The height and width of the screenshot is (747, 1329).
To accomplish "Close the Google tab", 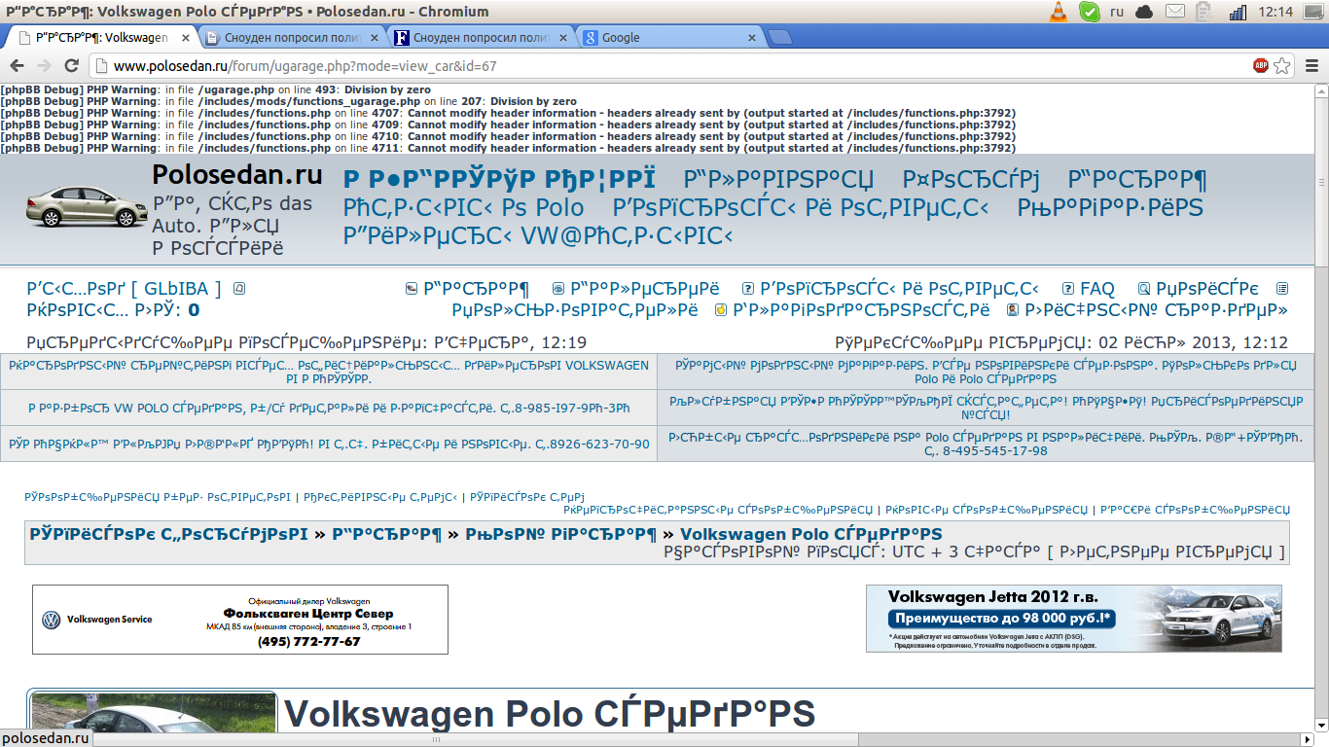I will click(751, 38).
